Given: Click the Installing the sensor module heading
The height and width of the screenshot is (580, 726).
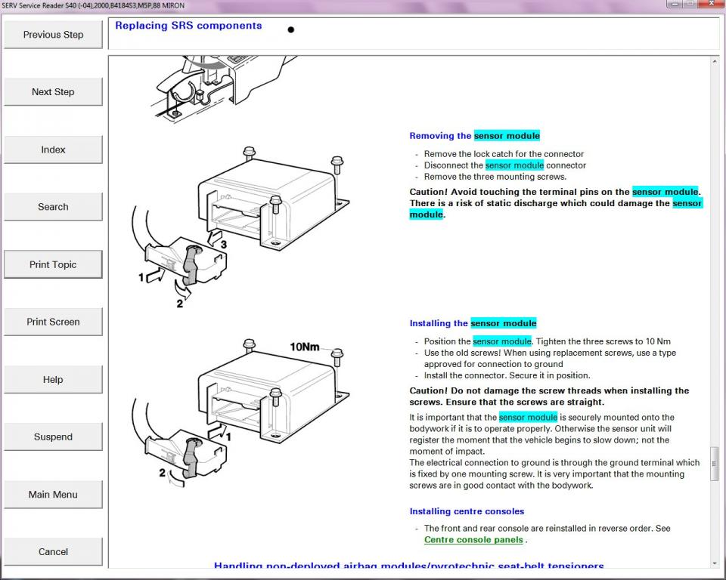Looking at the screenshot, I should pyautogui.click(x=473, y=323).
